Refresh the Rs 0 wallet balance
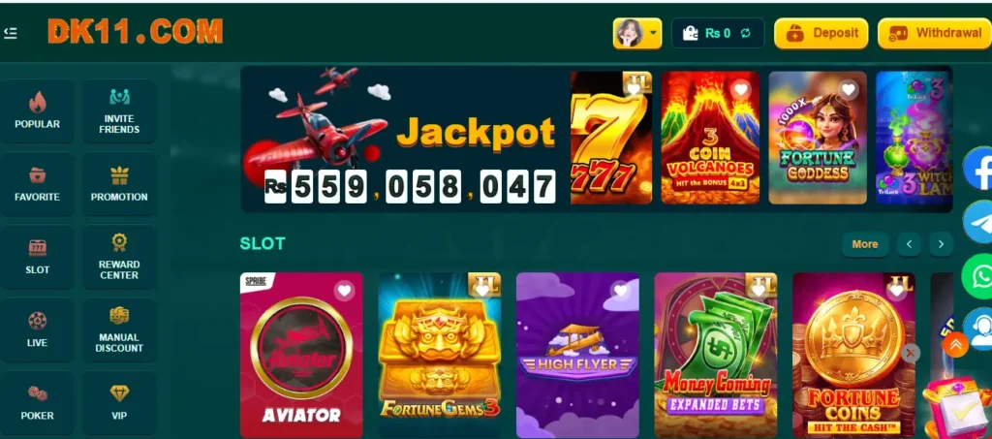Viewport: 992px width, 439px height. click(745, 34)
